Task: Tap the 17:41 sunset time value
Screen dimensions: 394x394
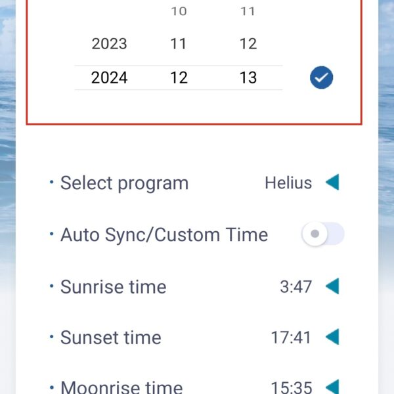Action: 291,338
